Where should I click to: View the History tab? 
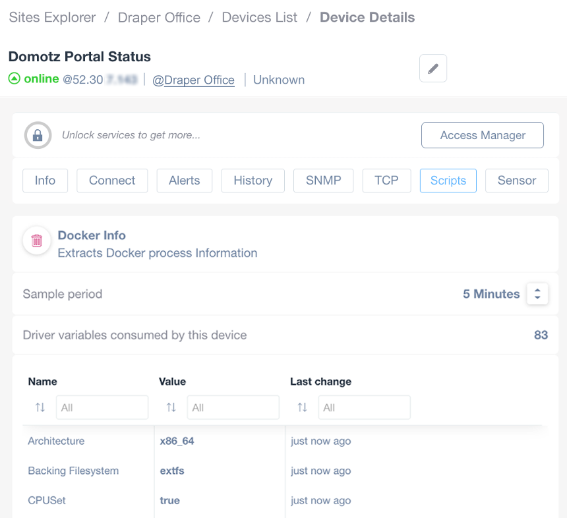(253, 181)
